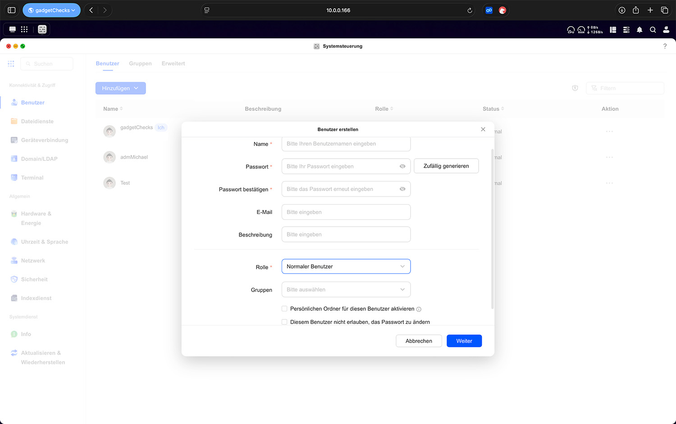Click the browser page reload icon
Viewport: 676px width, 424px height.
(x=470, y=10)
